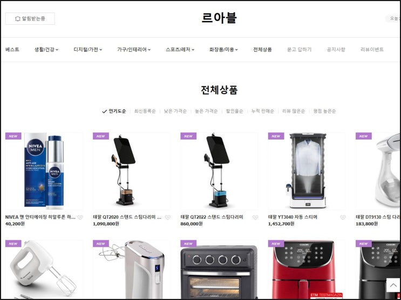Open the 리뷰이벤트 link
The image size is (401, 300).
coord(372,50)
